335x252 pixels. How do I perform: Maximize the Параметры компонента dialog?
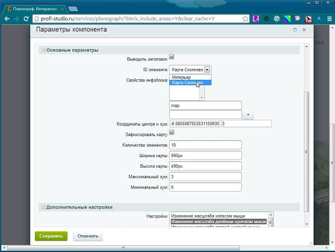click(x=295, y=30)
